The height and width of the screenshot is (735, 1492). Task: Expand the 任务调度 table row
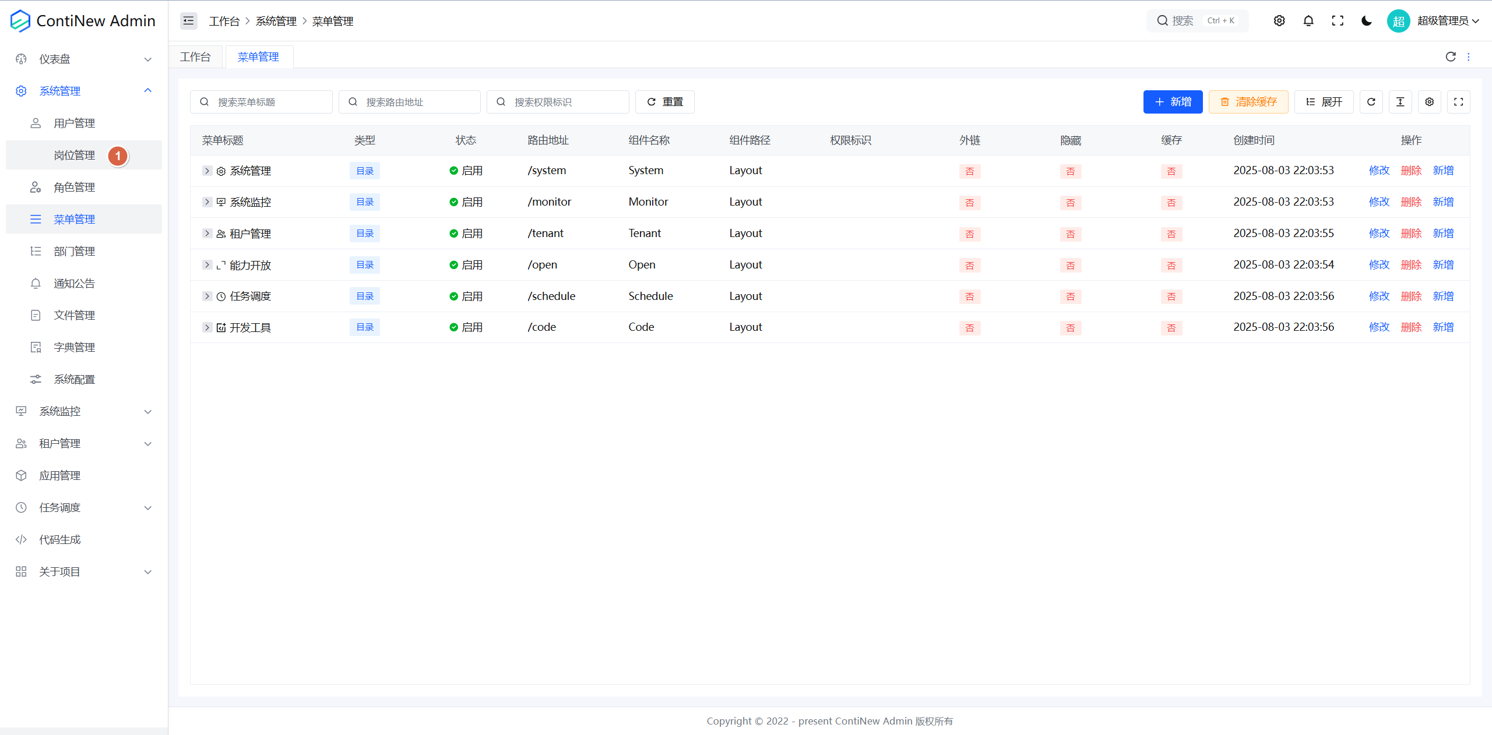[207, 296]
